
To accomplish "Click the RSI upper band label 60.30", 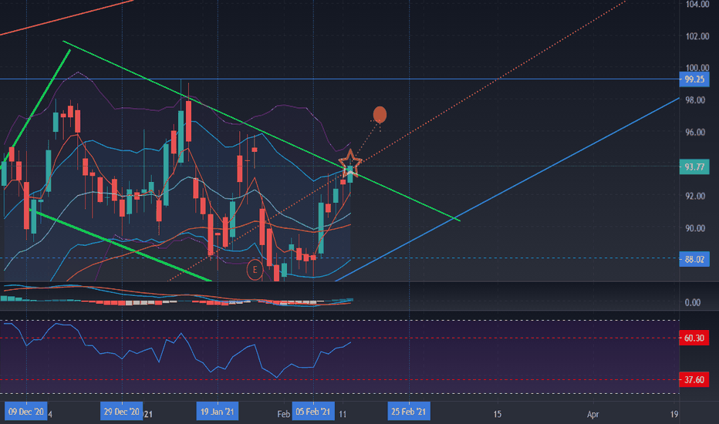I will 694,338.
